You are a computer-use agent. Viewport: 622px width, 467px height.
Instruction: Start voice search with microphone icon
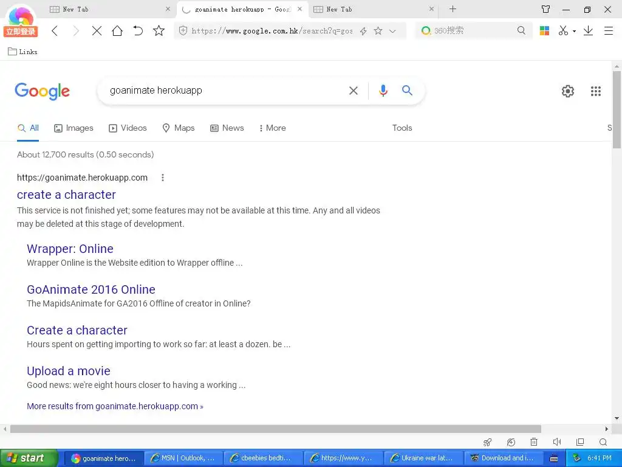tap(383, 91)
